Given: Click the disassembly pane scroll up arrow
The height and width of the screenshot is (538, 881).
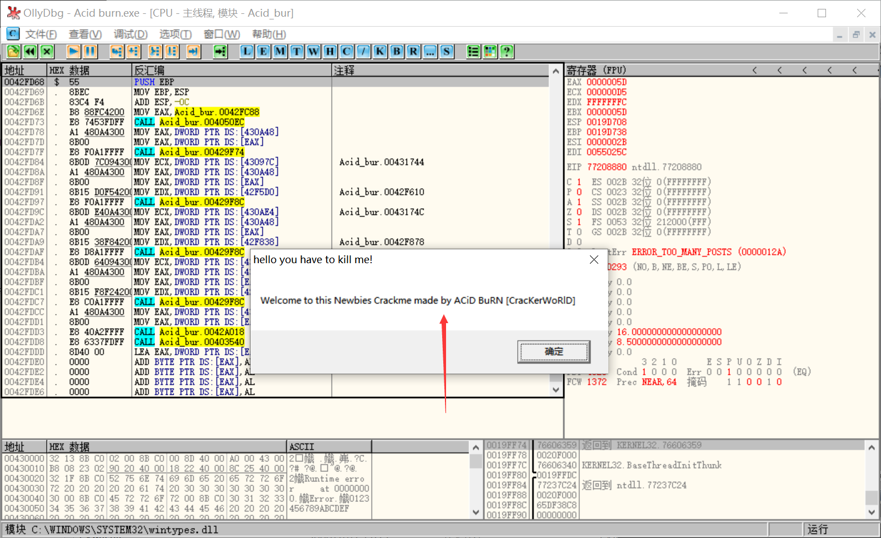Looking at the screenshot, I should tap(555, 71).
